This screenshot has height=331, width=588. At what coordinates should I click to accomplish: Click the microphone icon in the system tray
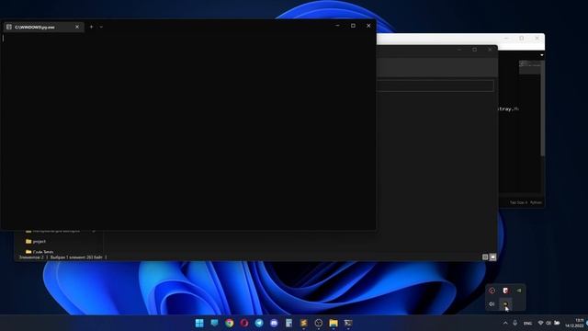[x=515, y=323]
